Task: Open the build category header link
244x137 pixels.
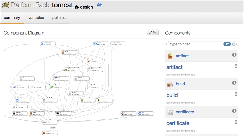Action: pos(180,84)
